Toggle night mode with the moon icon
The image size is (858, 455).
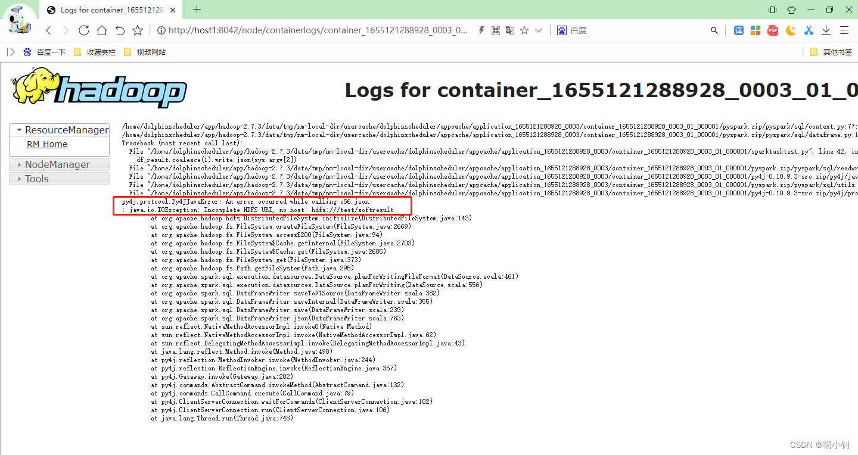[x=791, y=30]
